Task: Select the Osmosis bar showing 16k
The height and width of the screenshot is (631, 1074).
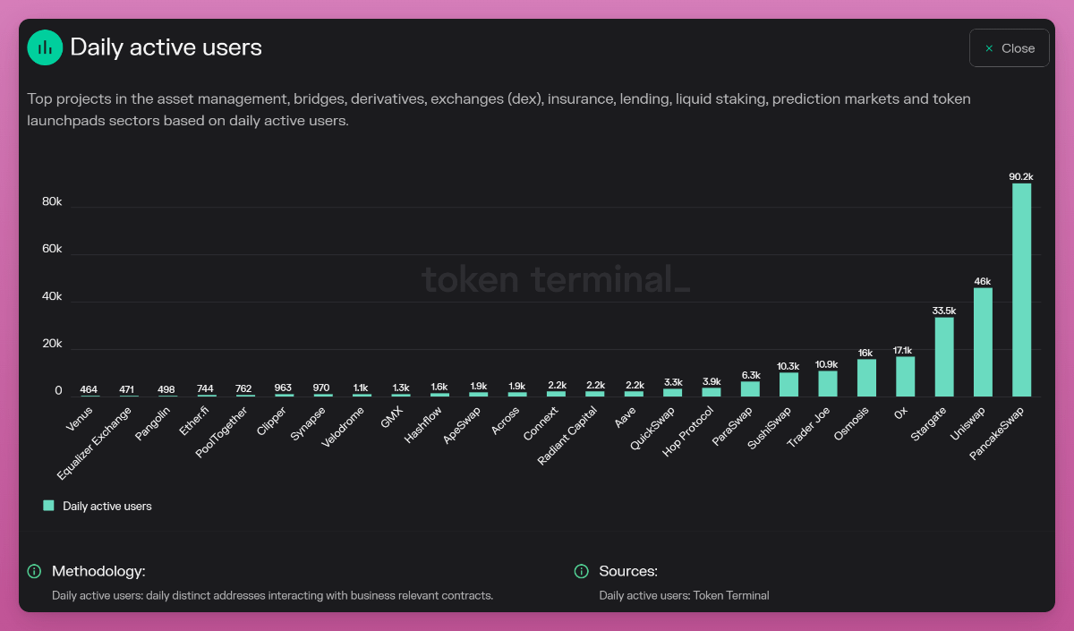Action: click(866, 378)
